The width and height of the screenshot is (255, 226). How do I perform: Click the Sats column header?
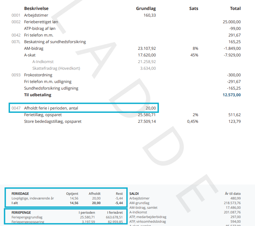(x=193, y=8)
